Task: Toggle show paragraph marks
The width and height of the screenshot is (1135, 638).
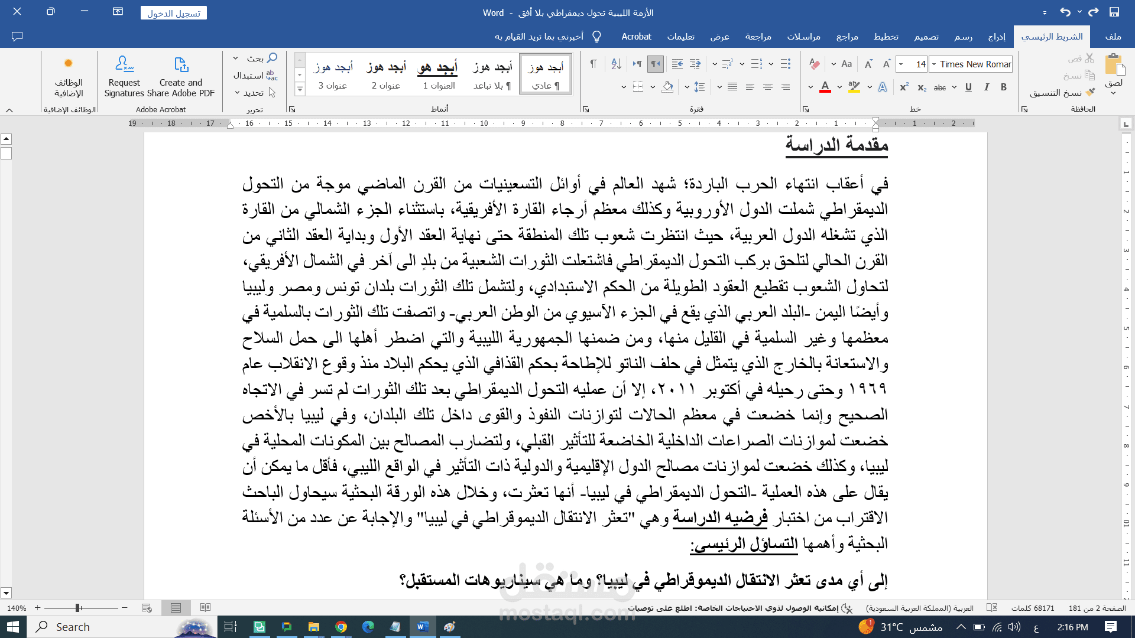Action: point(594,64)
